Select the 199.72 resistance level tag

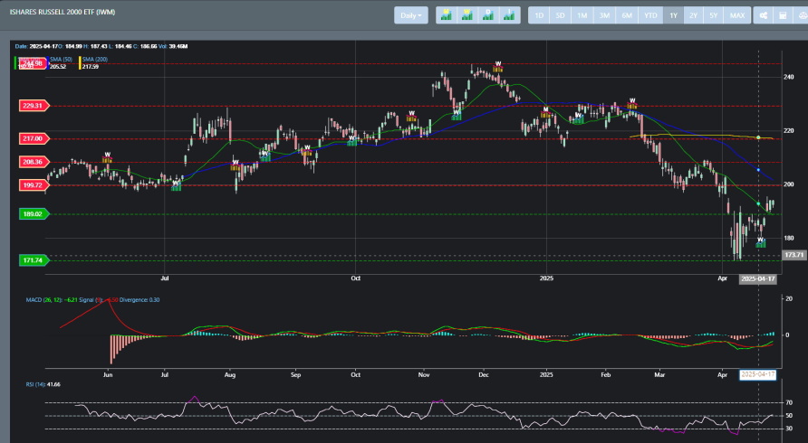34,184
